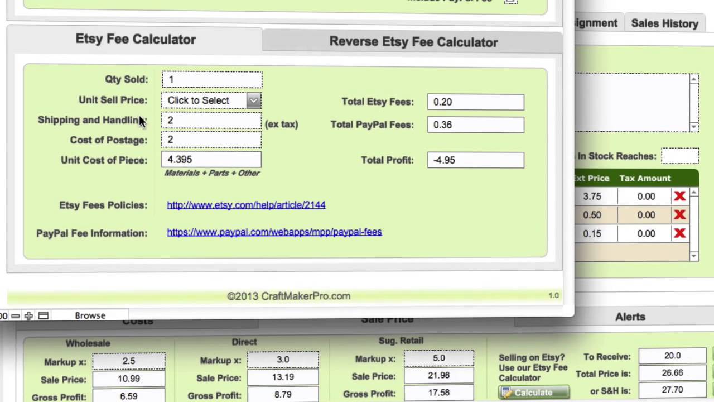Click the ©2013 CraftMakerPro.com footer text

pyautogui.click(x=289, y=296)
